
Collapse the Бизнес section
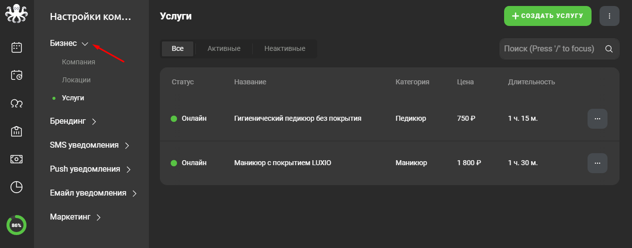[x=69, y=43]
